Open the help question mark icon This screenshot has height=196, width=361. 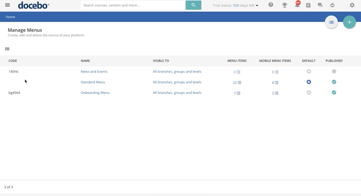pos(271,5)
